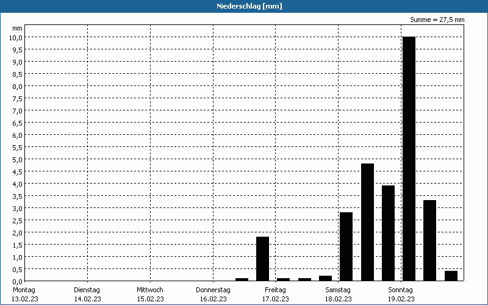
Task: Click the 7,5 y-axis value
Action: pos(18,98)
